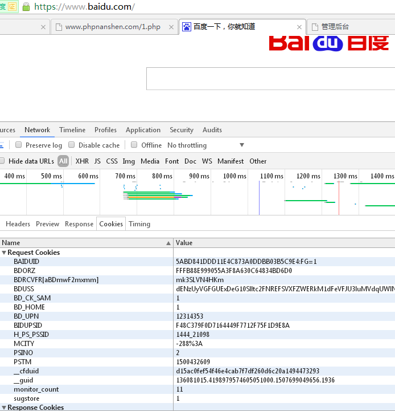
Task: Switch to the Network panel tab
Action: point(37,130)
